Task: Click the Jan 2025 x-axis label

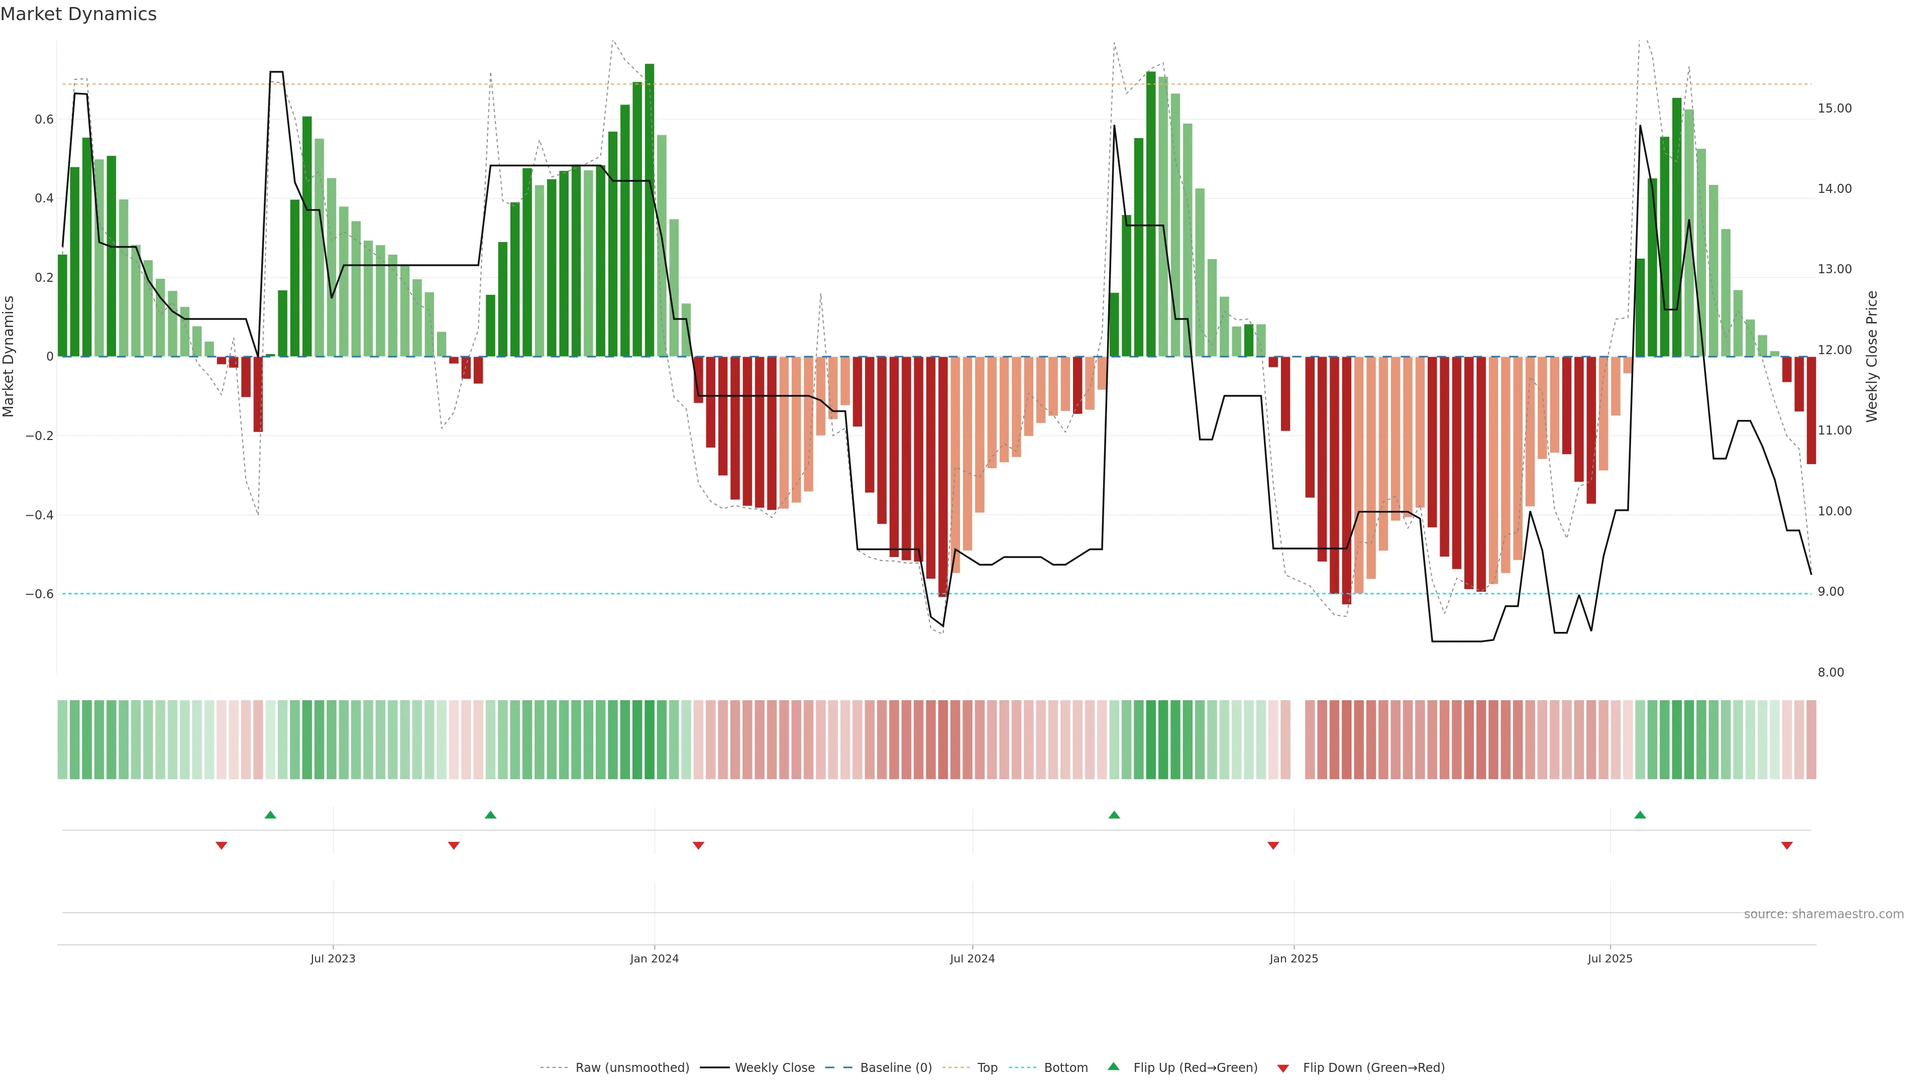Action: point(1293,958)
